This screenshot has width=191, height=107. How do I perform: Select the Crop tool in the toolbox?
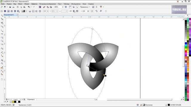tap(2, 23)
